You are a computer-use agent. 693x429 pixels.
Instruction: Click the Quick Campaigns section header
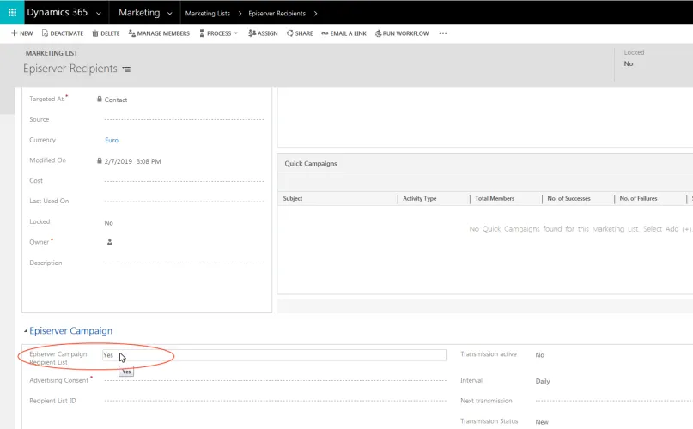[x=311, y=164]
